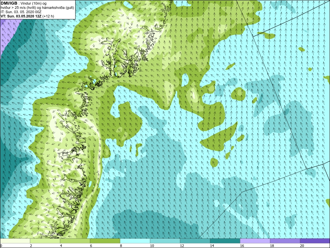
Task: Click the legend label 18
Action: point(272,246)
